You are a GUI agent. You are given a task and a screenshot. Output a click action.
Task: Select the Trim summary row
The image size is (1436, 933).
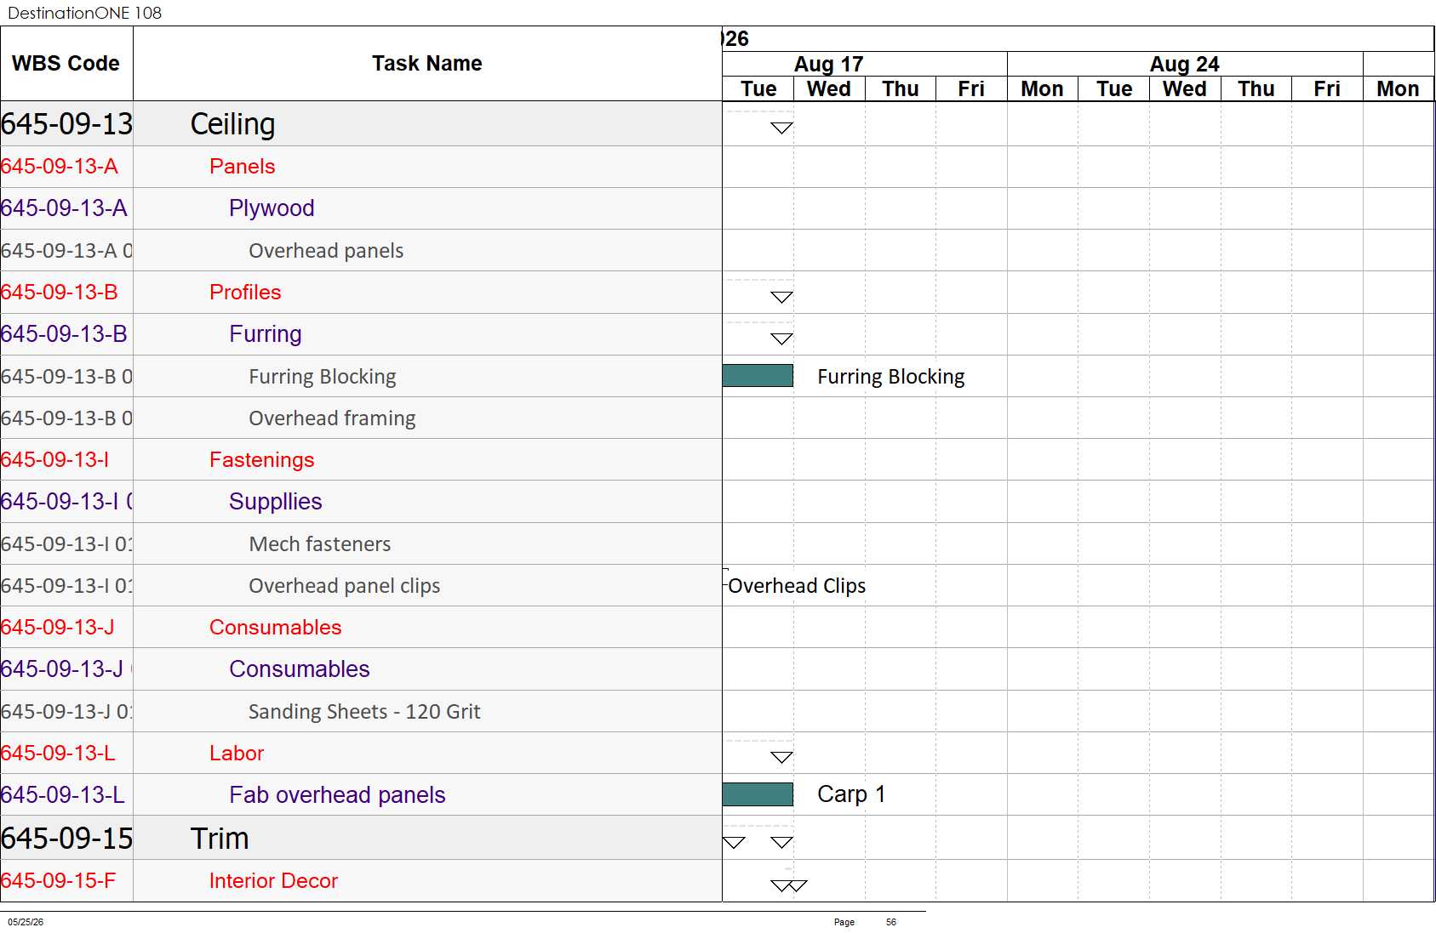click(x=361, y=839)
